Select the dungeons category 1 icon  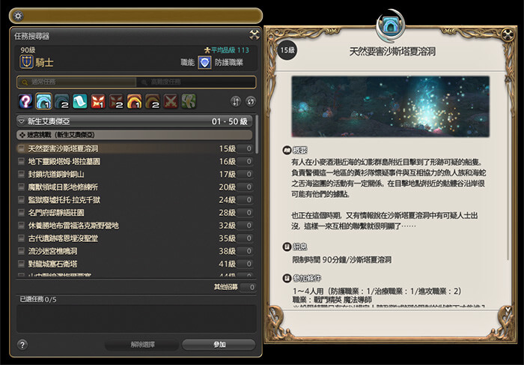coord(43,101)
